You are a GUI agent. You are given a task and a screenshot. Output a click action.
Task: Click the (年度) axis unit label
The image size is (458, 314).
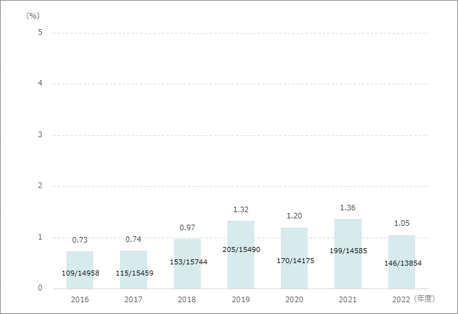(x=424, y=299)
